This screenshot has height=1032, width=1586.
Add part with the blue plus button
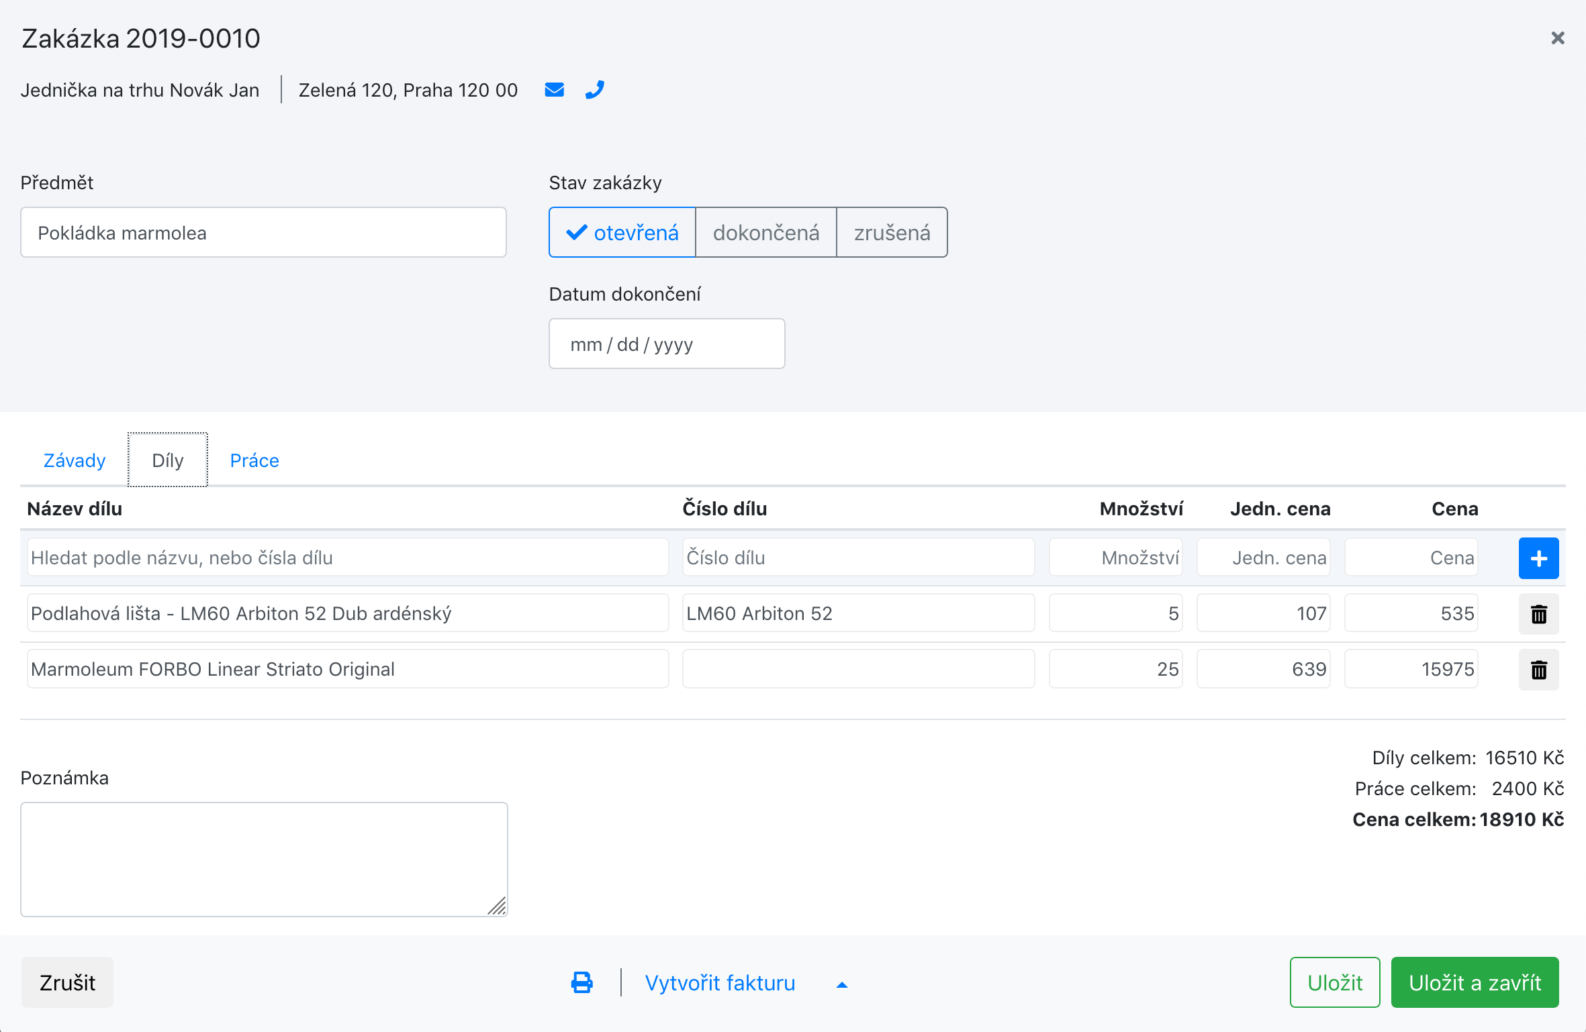click(x=1538, y=558)
